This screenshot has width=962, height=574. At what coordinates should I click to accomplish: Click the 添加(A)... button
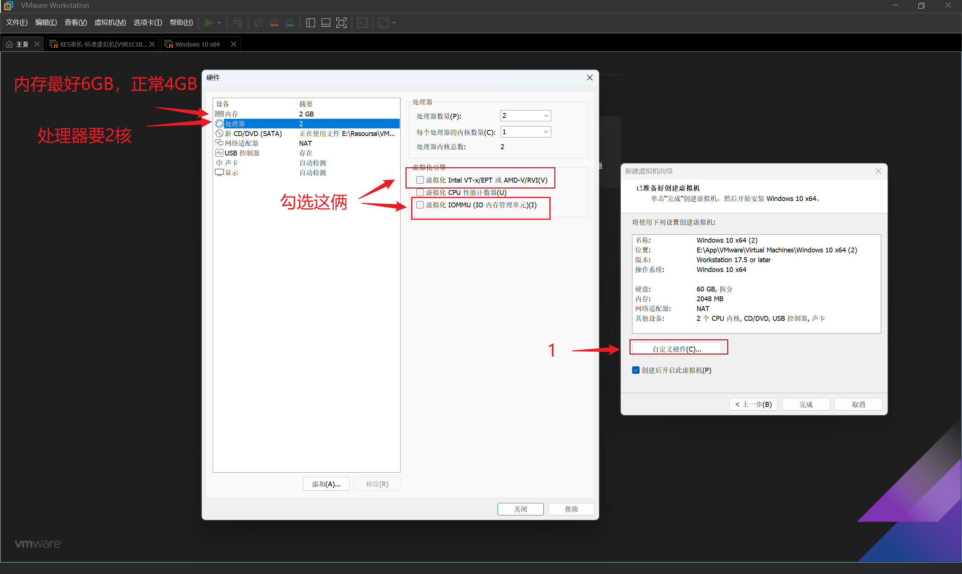(326, 484)
